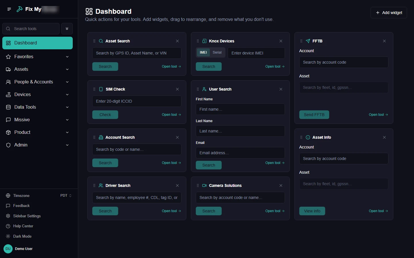Click the wrench logo icon
414x258 pixels.
click(20, 9)
